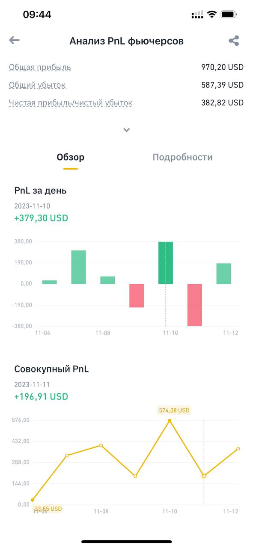Open the Подробности tab
Image resolution: width=253 pixels, height=548 pixels.
[182, 157]
